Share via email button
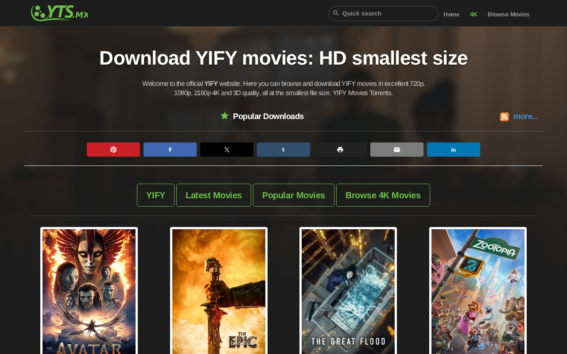This screenshot has height=354, width=567. coord(397,150)
